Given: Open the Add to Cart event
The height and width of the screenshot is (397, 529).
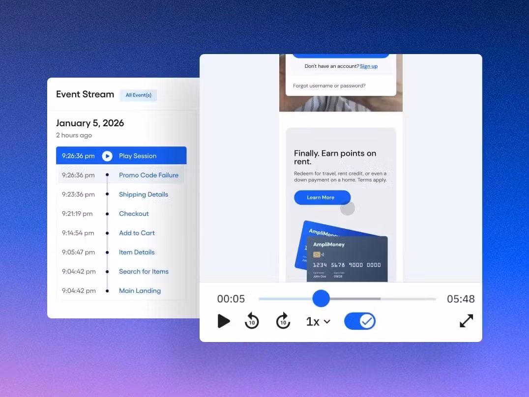Looking at the screenshot, I should (137, 233).
